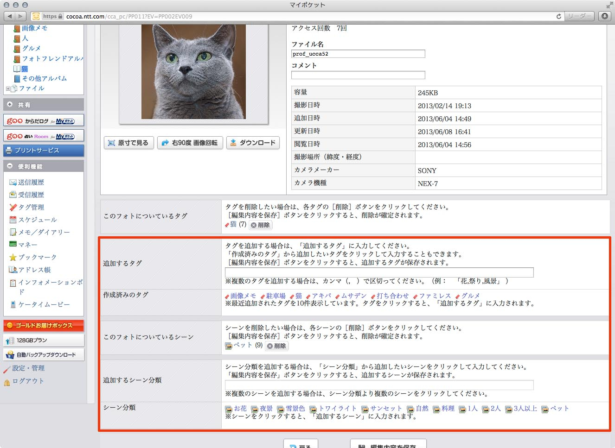Open ケータイムービー from the sidebar
The width and height of the screenshot is (615, 448).
[x=33, y=304]
